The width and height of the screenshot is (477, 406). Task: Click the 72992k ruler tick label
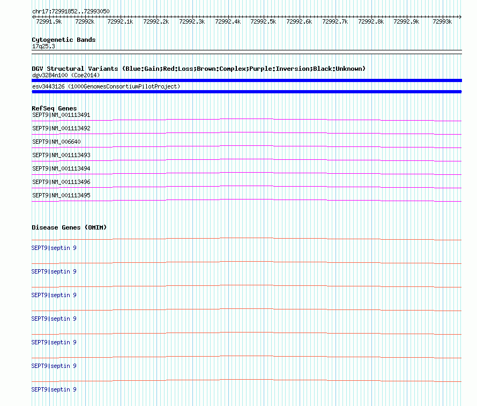(x=85, y=21)
